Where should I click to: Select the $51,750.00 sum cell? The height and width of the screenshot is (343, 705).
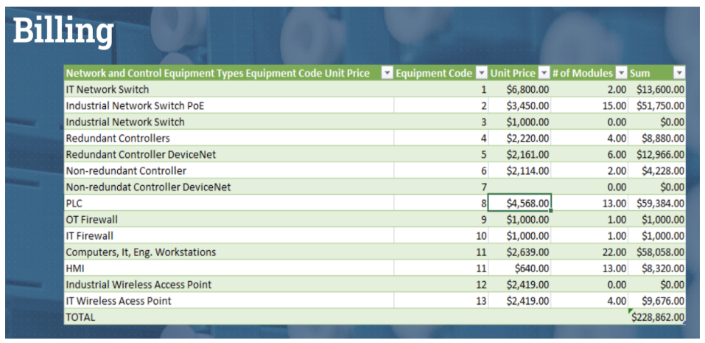(x=658, y=105)
